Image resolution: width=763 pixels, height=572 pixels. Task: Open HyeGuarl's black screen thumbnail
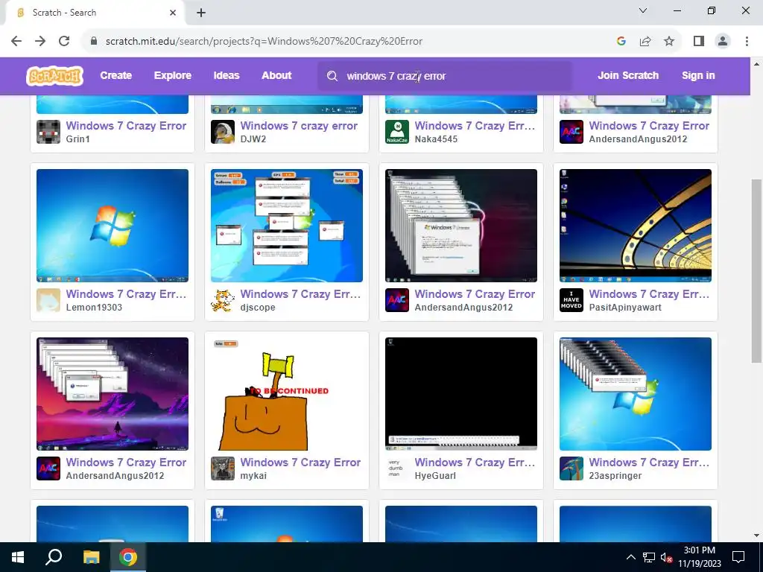coord(461,394)
